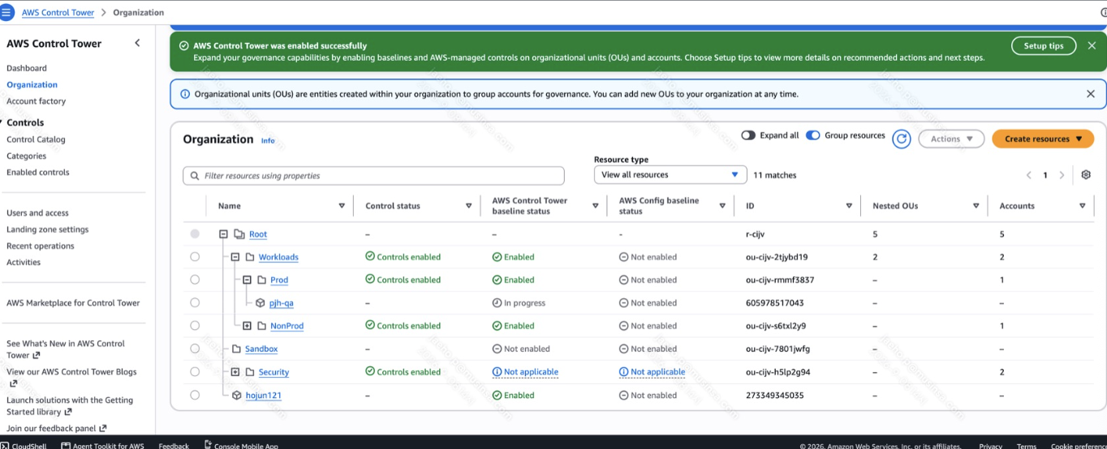
Task: Open Agent Toolkit for AWS in footer
Action: pos(103,445)
